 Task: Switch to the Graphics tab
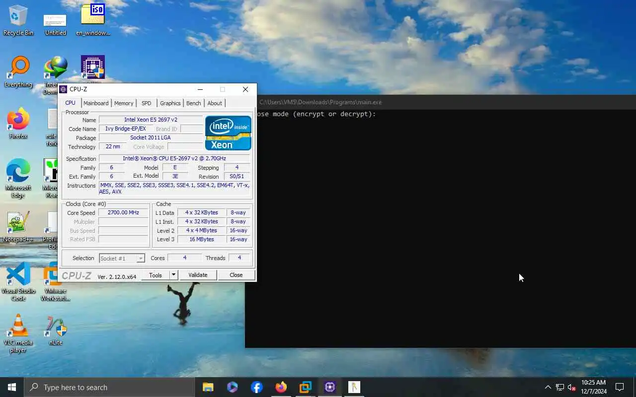pos(170,103)
